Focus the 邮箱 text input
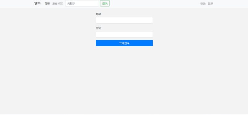Image resolution: width=248 pixels, height=115 pixels. click(x=124, y=20)
